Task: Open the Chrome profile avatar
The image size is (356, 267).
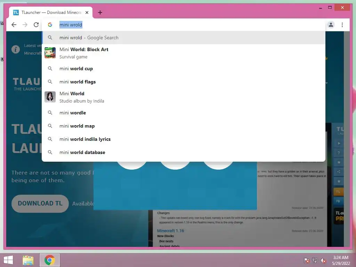Action: (x=331, y=25)
